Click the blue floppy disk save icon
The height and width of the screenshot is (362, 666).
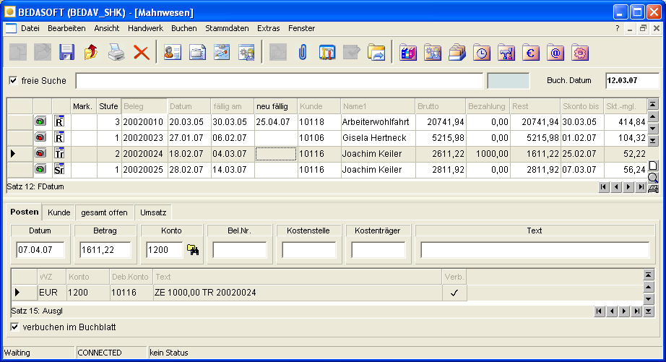click(x=66, y=53)
